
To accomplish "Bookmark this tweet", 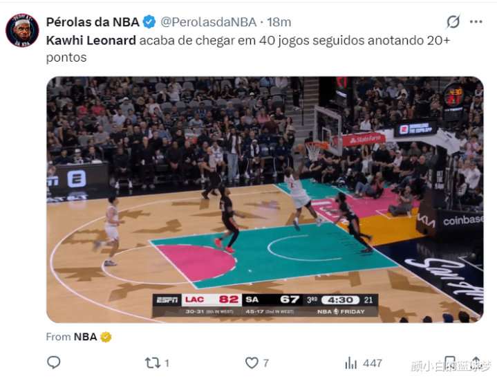I will (450, 362).
